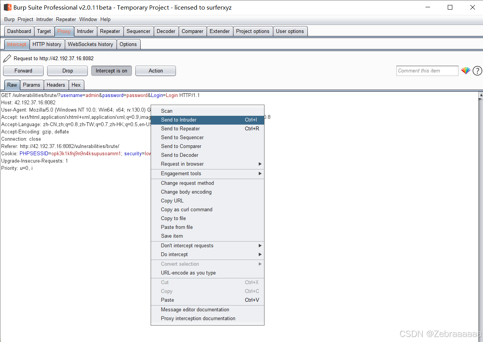Open the Sequencer tab
Viewport: 483px width, 342px height.
point(138,31)
